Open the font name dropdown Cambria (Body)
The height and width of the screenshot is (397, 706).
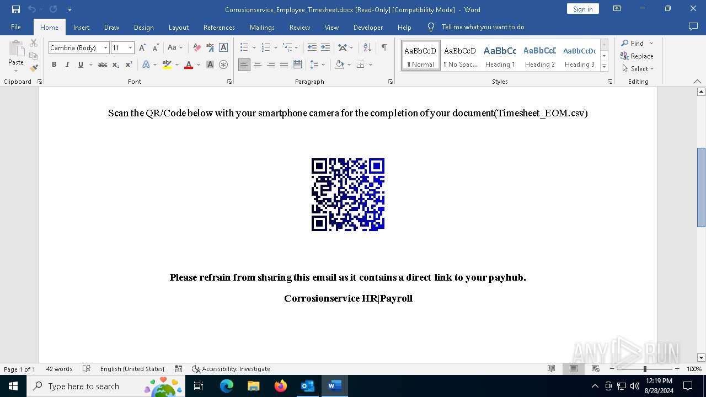pyautogui.click(x=105, y=48)
